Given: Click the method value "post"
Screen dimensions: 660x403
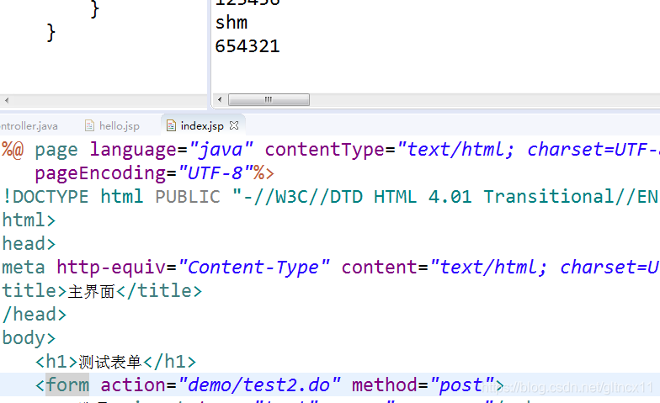Looking at the screenshot, I should (461, 385).
